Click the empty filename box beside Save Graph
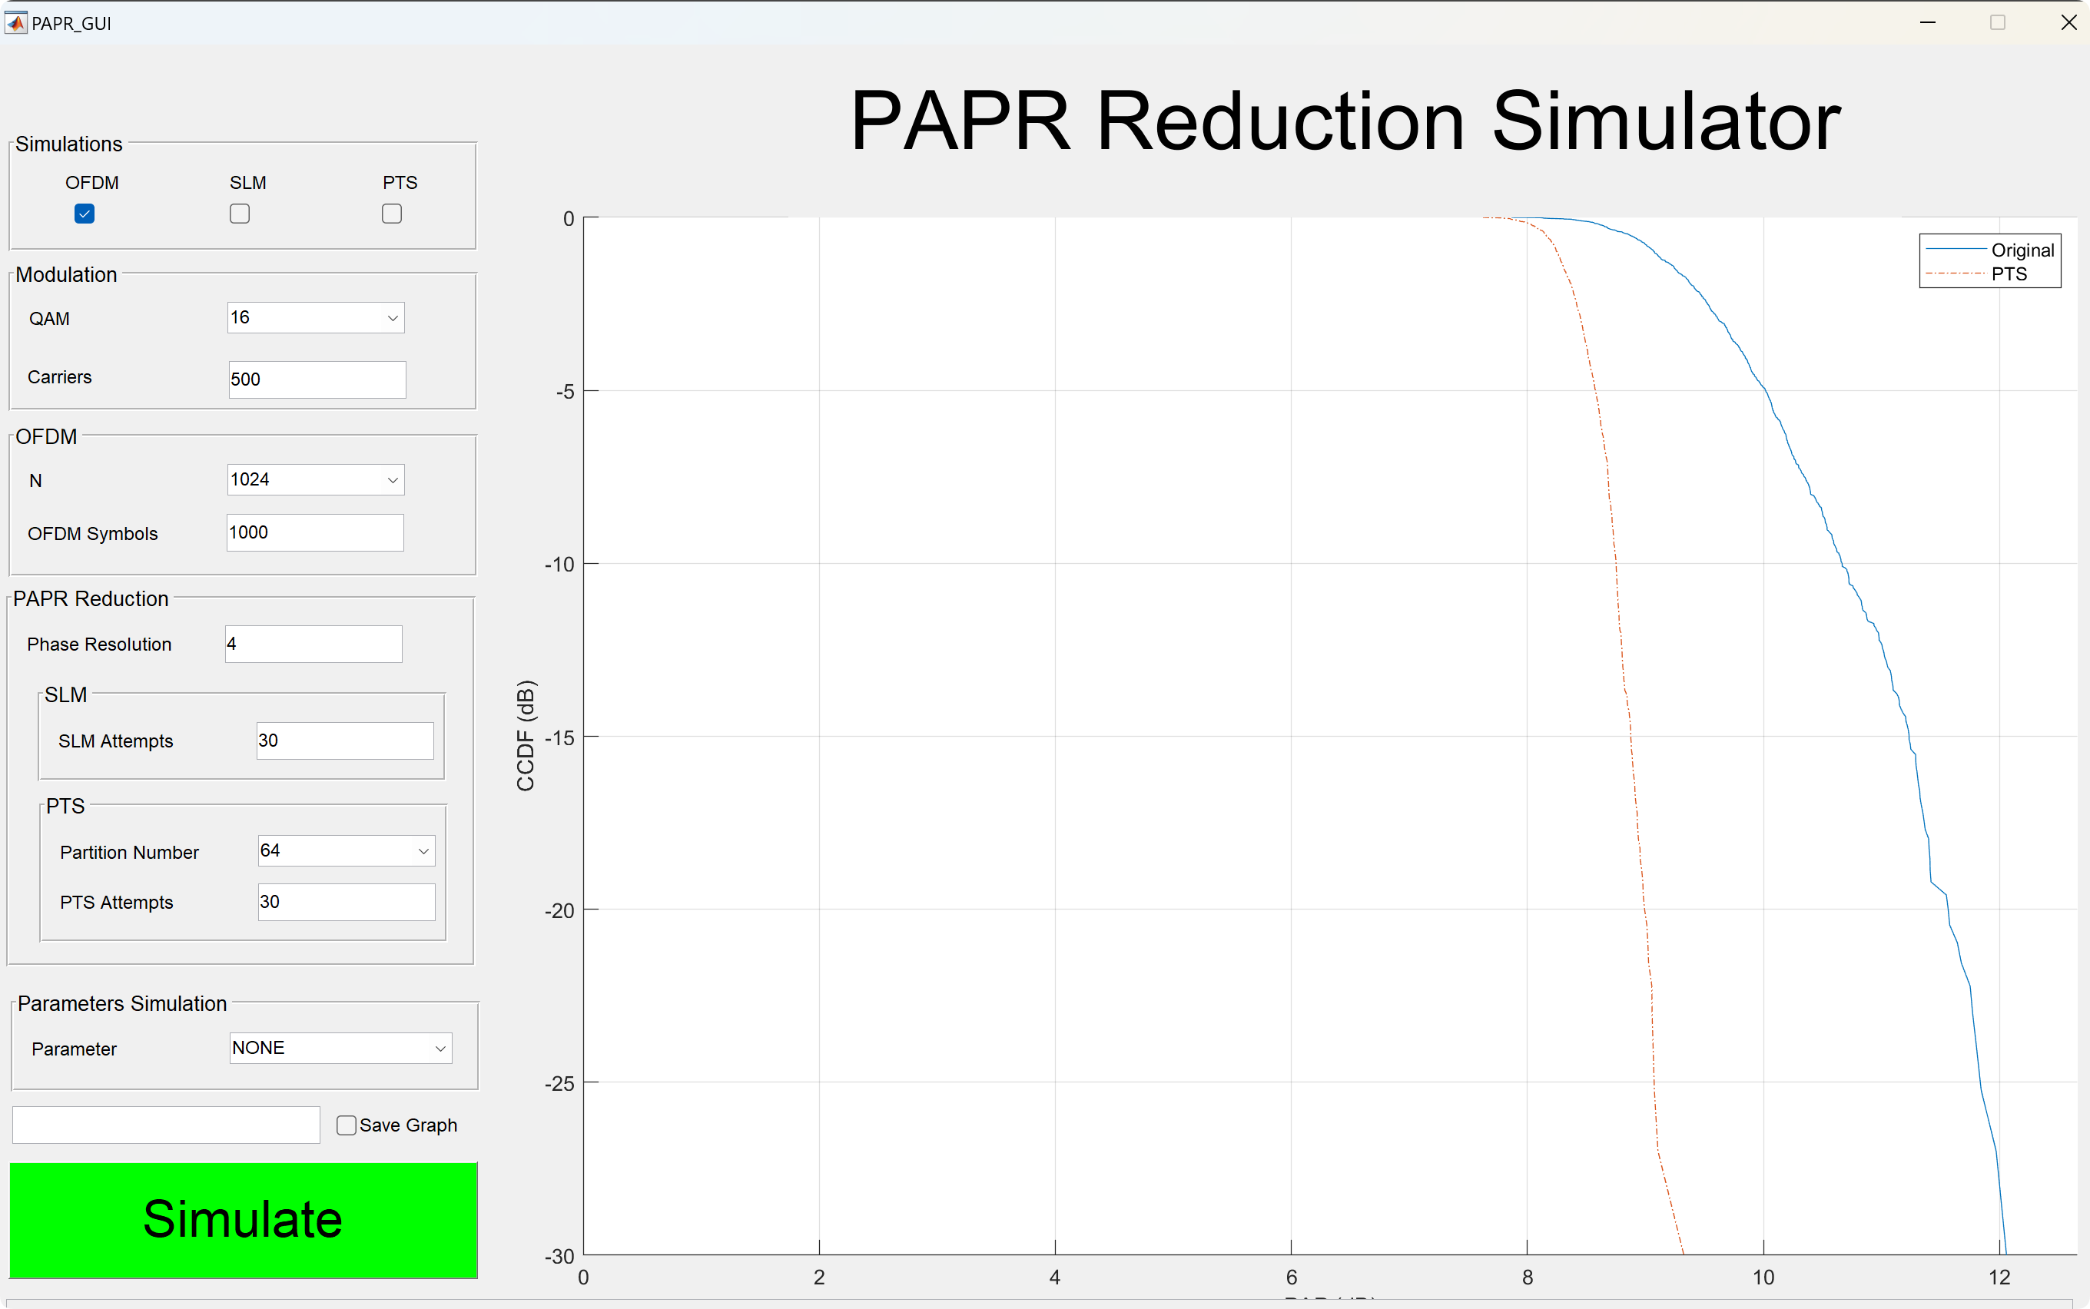The height and width of the screenshot is (1309, 2090). [166, 1125]
